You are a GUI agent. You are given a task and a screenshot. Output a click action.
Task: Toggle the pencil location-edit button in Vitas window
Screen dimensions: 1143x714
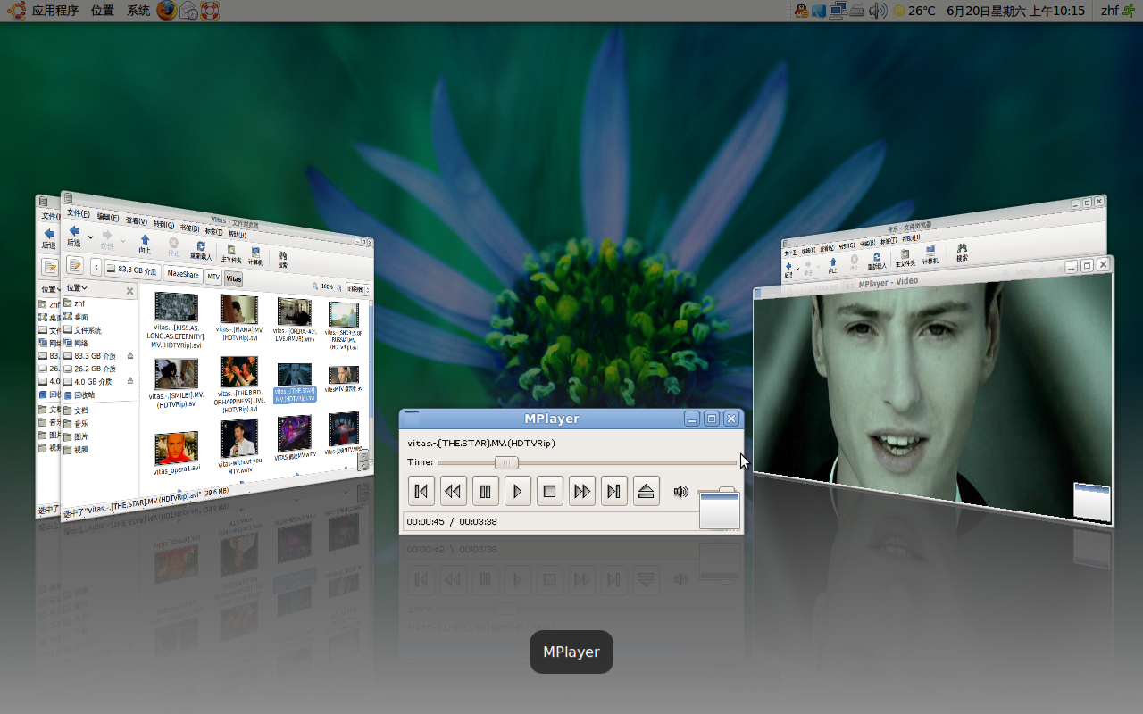[x=75, y=265]
